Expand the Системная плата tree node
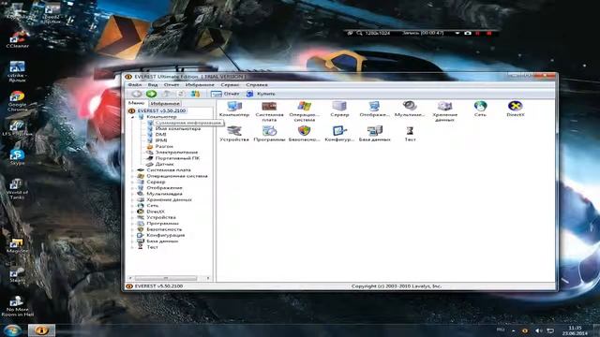The height and width of the screenshot is (337, 600). point(133,170)
